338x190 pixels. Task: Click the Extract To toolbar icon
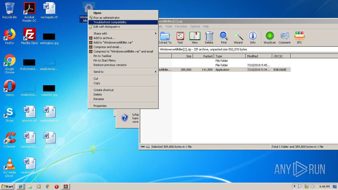(x=165, y=37)
